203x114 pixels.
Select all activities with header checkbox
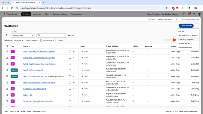pos(7,46)
